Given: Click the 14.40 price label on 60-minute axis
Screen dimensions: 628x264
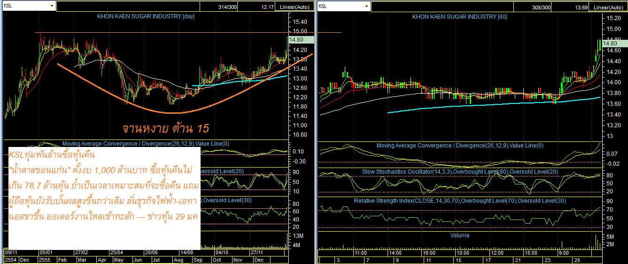Looking at the screenshot, I should pos(613,61).
